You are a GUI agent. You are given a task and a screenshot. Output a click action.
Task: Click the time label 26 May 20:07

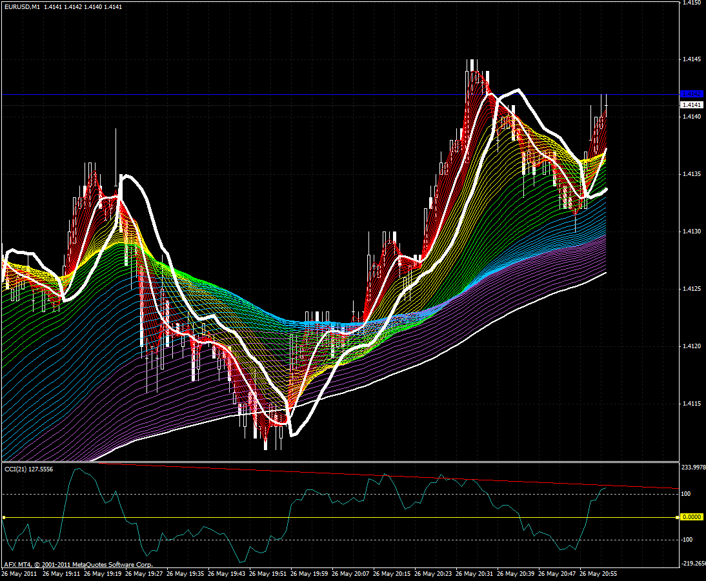350,574
